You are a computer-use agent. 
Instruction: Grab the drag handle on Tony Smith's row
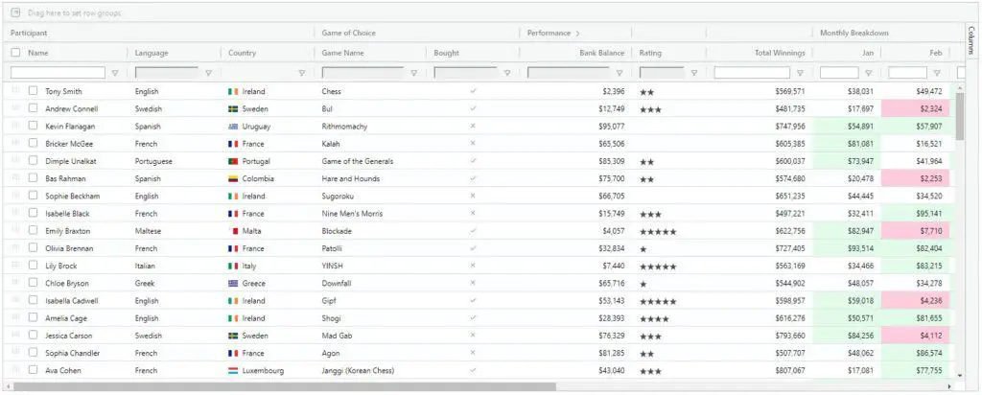click(x=15, y=91)
